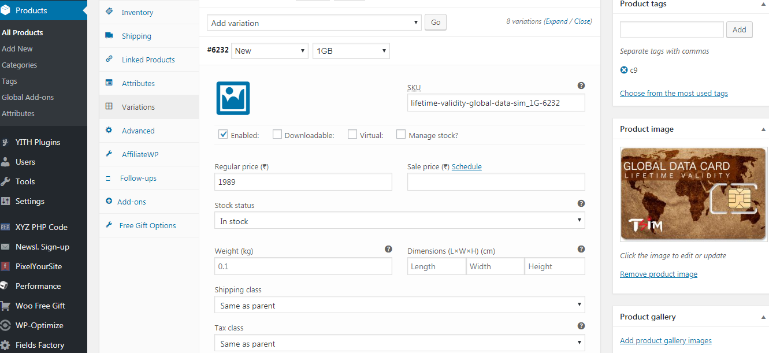Image resolution: width=769 pixels, height=353 pixels.
Task: Click Remove product image link
Action: [x=659, y=274]
